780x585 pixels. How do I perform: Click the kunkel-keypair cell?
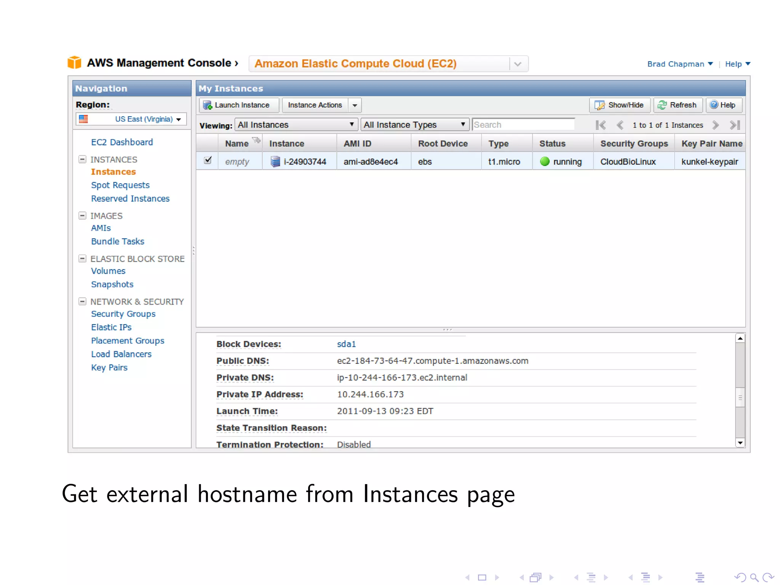(710, 161)
